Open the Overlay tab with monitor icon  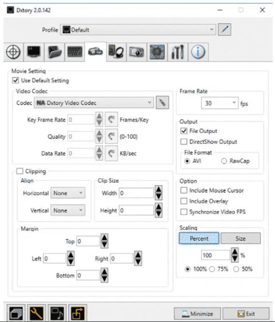point(34,52)
